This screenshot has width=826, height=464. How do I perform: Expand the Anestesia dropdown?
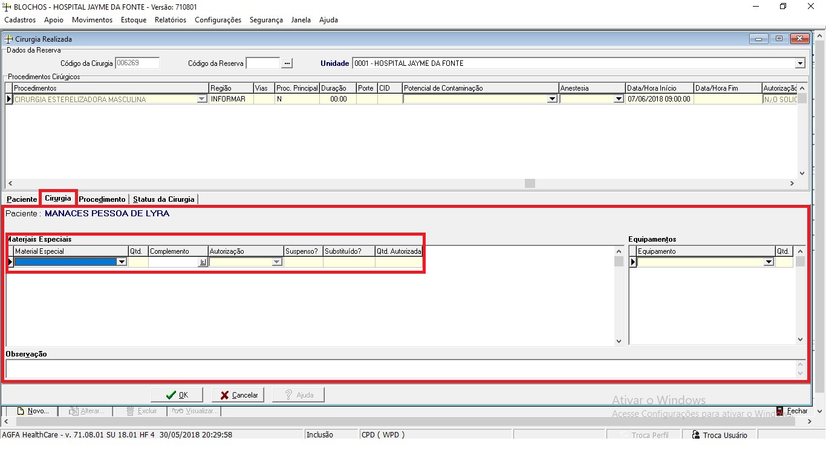[619, 99]
